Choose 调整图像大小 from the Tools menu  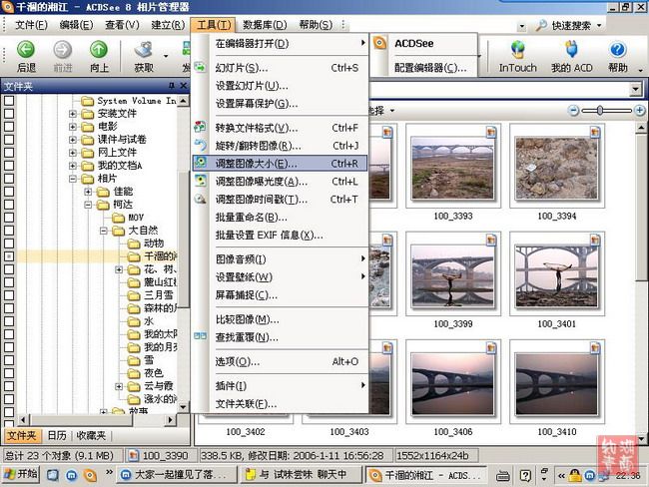[257, 163]
